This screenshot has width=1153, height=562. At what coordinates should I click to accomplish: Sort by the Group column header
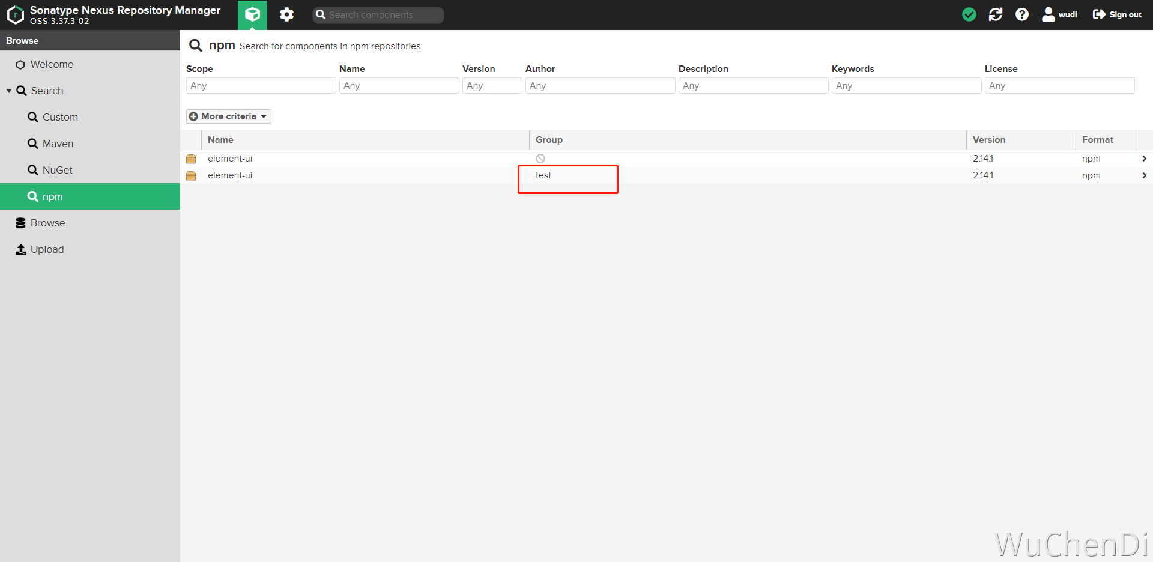(748, 140)
